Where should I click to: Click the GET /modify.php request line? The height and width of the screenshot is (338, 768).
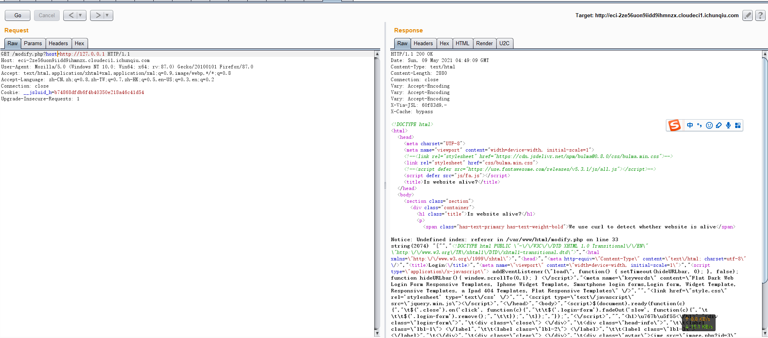[65, 54]
